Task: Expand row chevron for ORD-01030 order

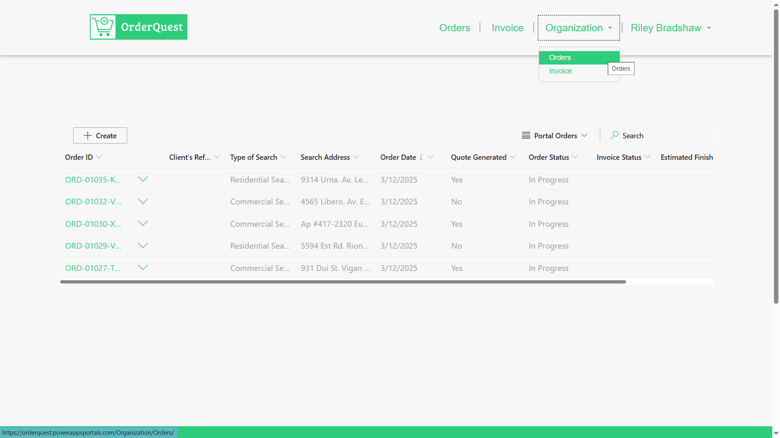Action: [143, 223]
